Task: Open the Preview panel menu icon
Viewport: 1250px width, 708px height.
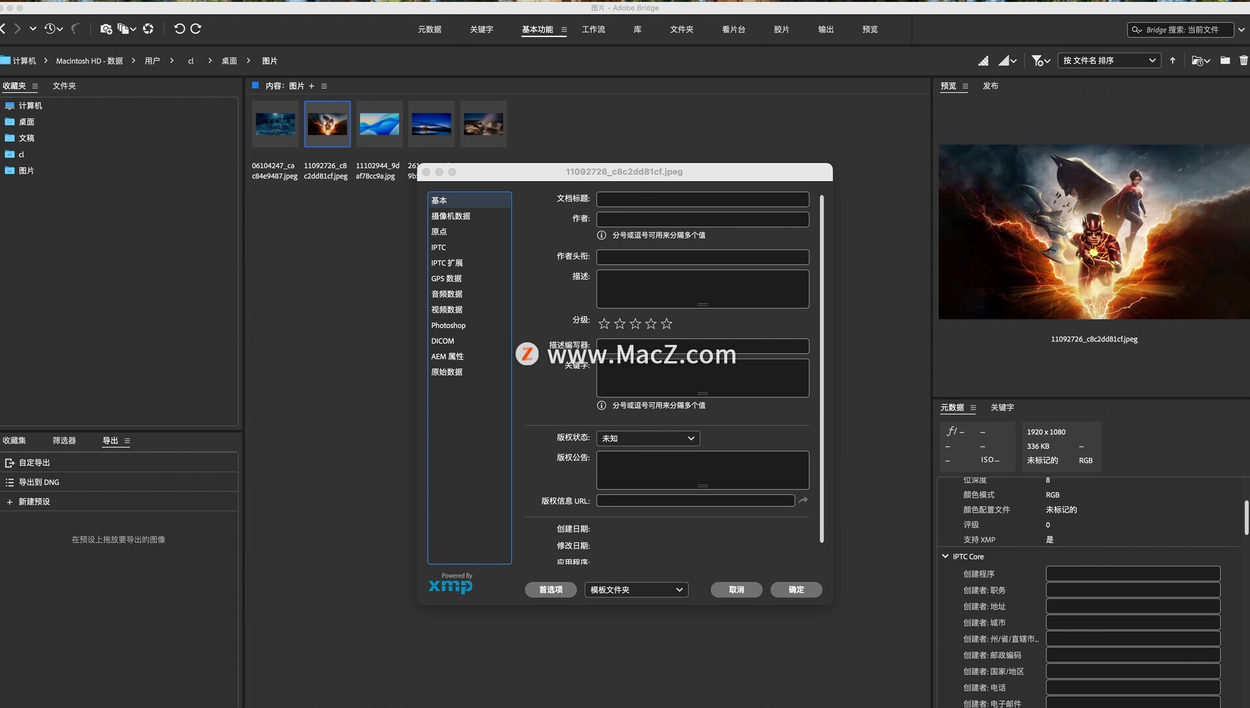Action: pyautogui.click(x=965, y=86)
